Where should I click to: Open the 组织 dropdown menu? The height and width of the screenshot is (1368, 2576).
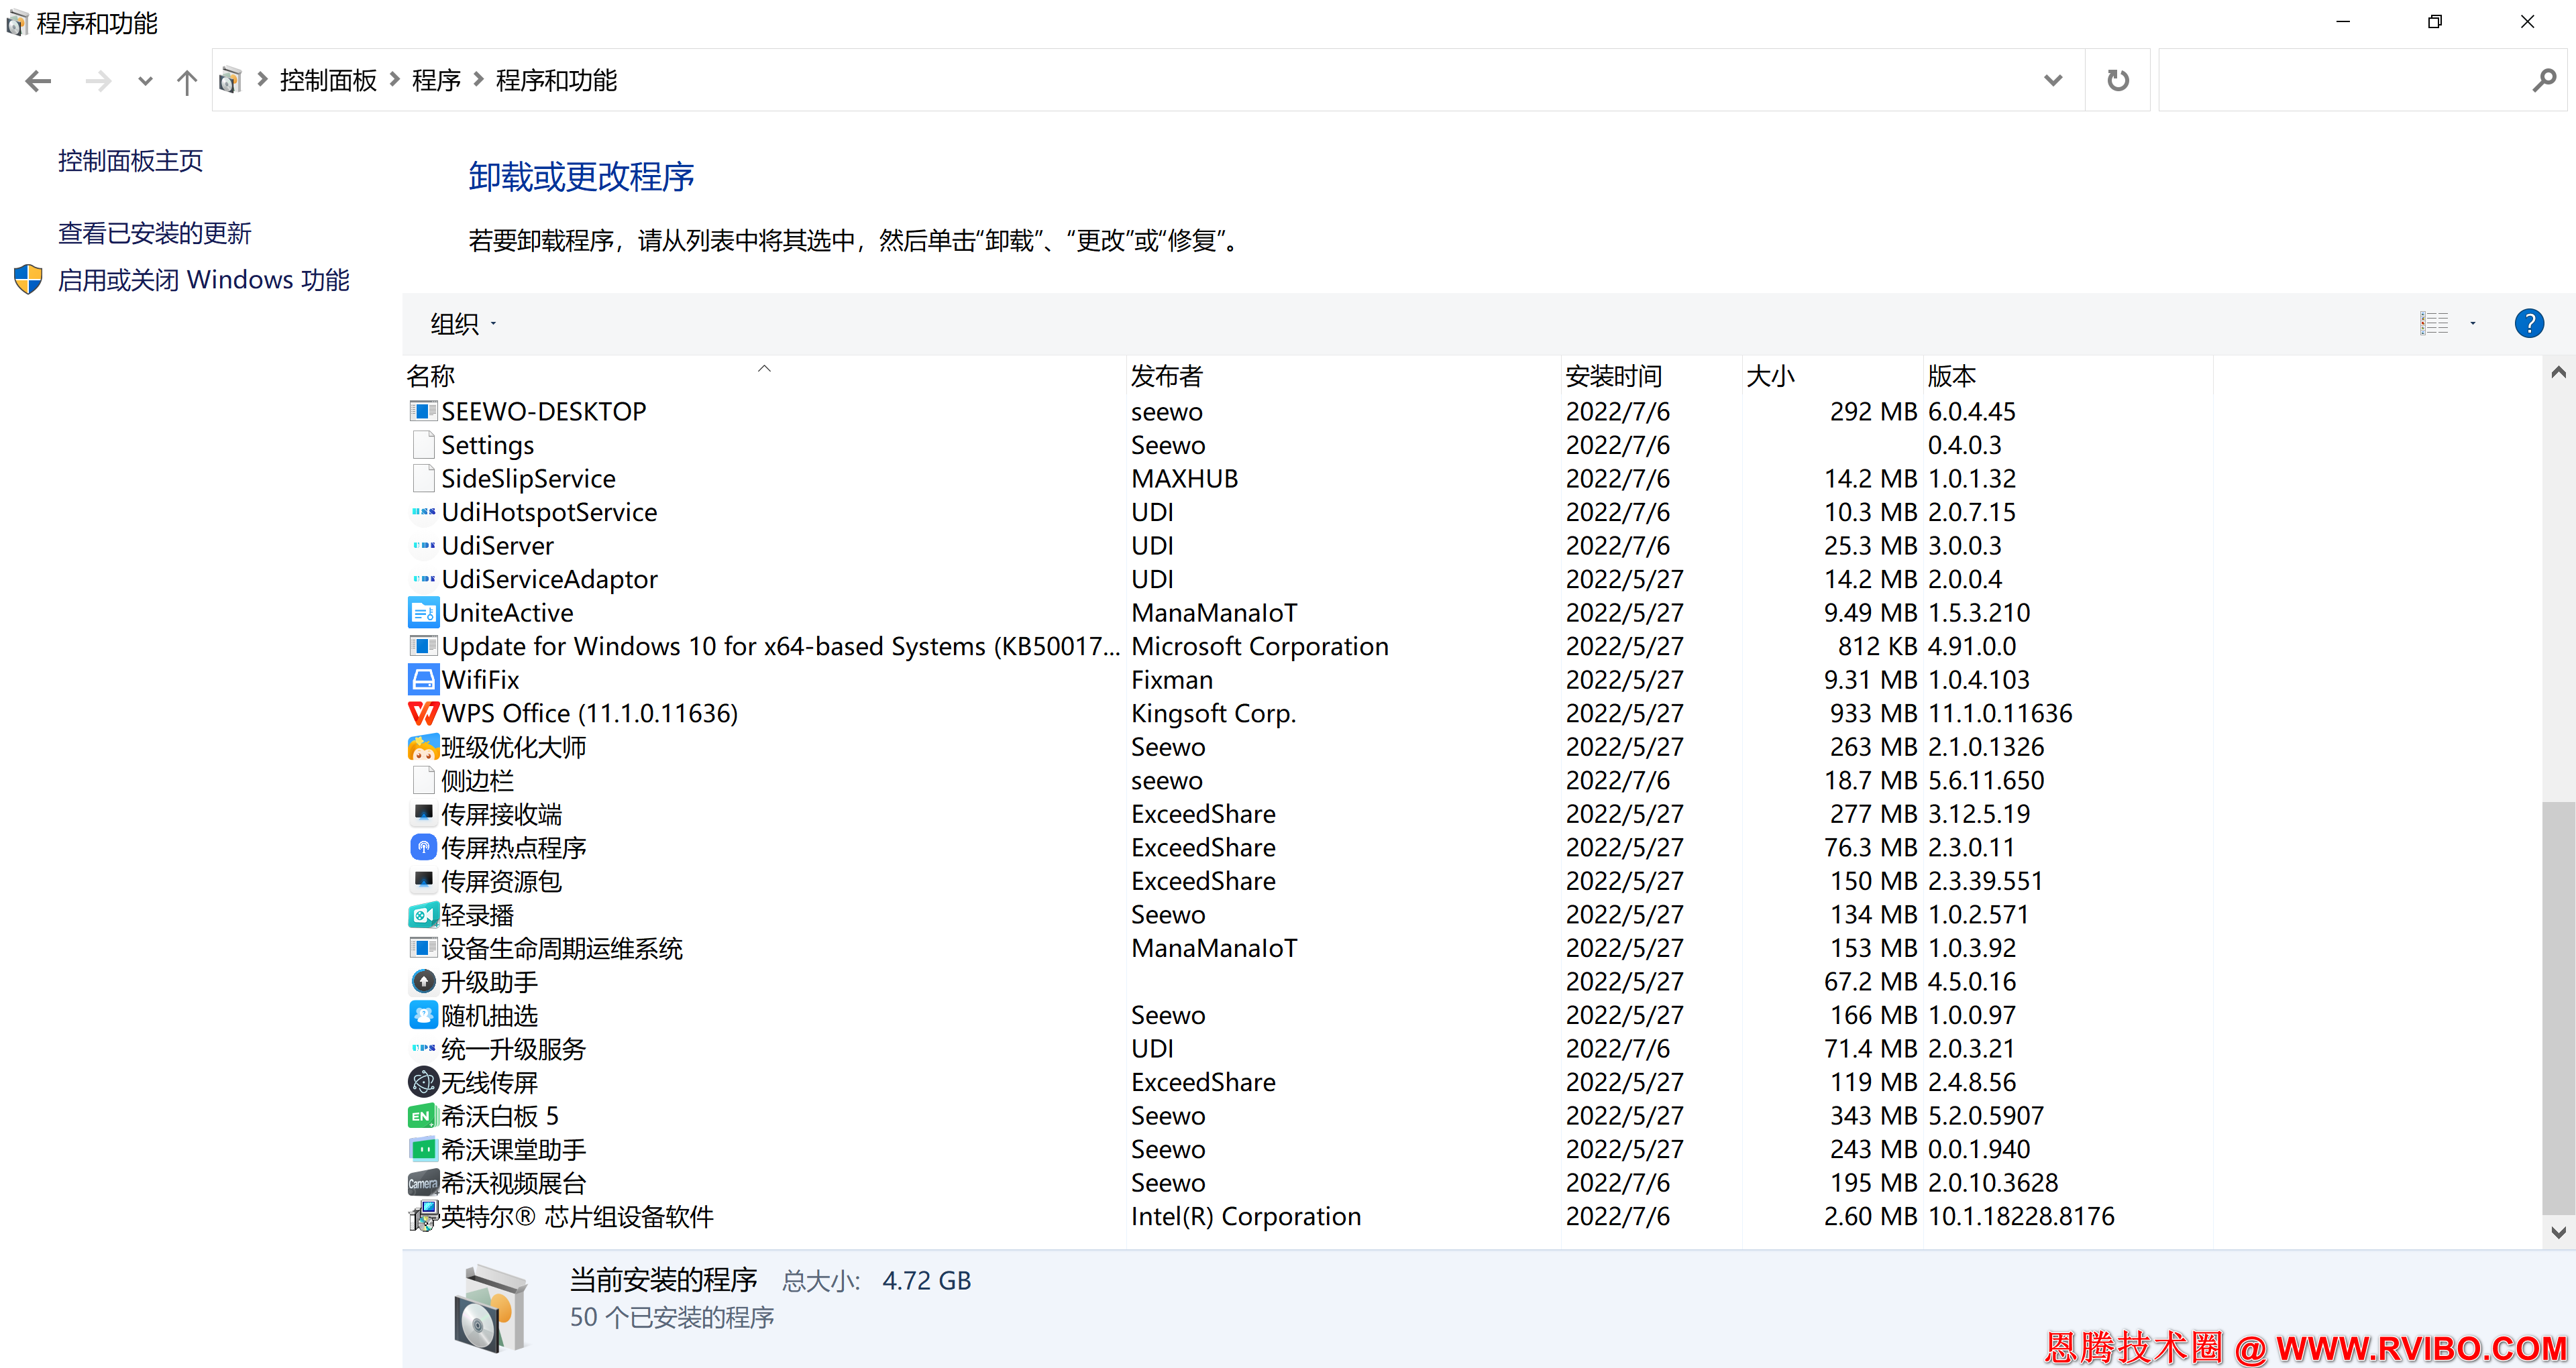[463, 324]
